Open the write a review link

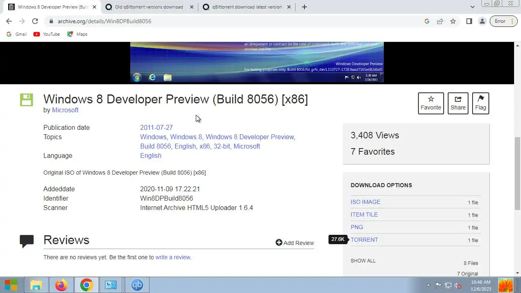[x=173, y=257]
